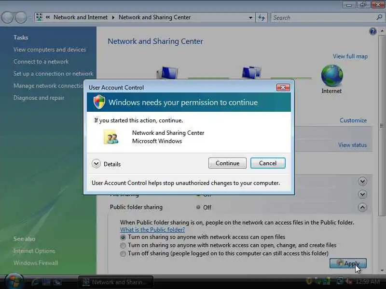Screen dimensions: 386x289
Task: Click the volume speaker tray icon
Action: 349,281
